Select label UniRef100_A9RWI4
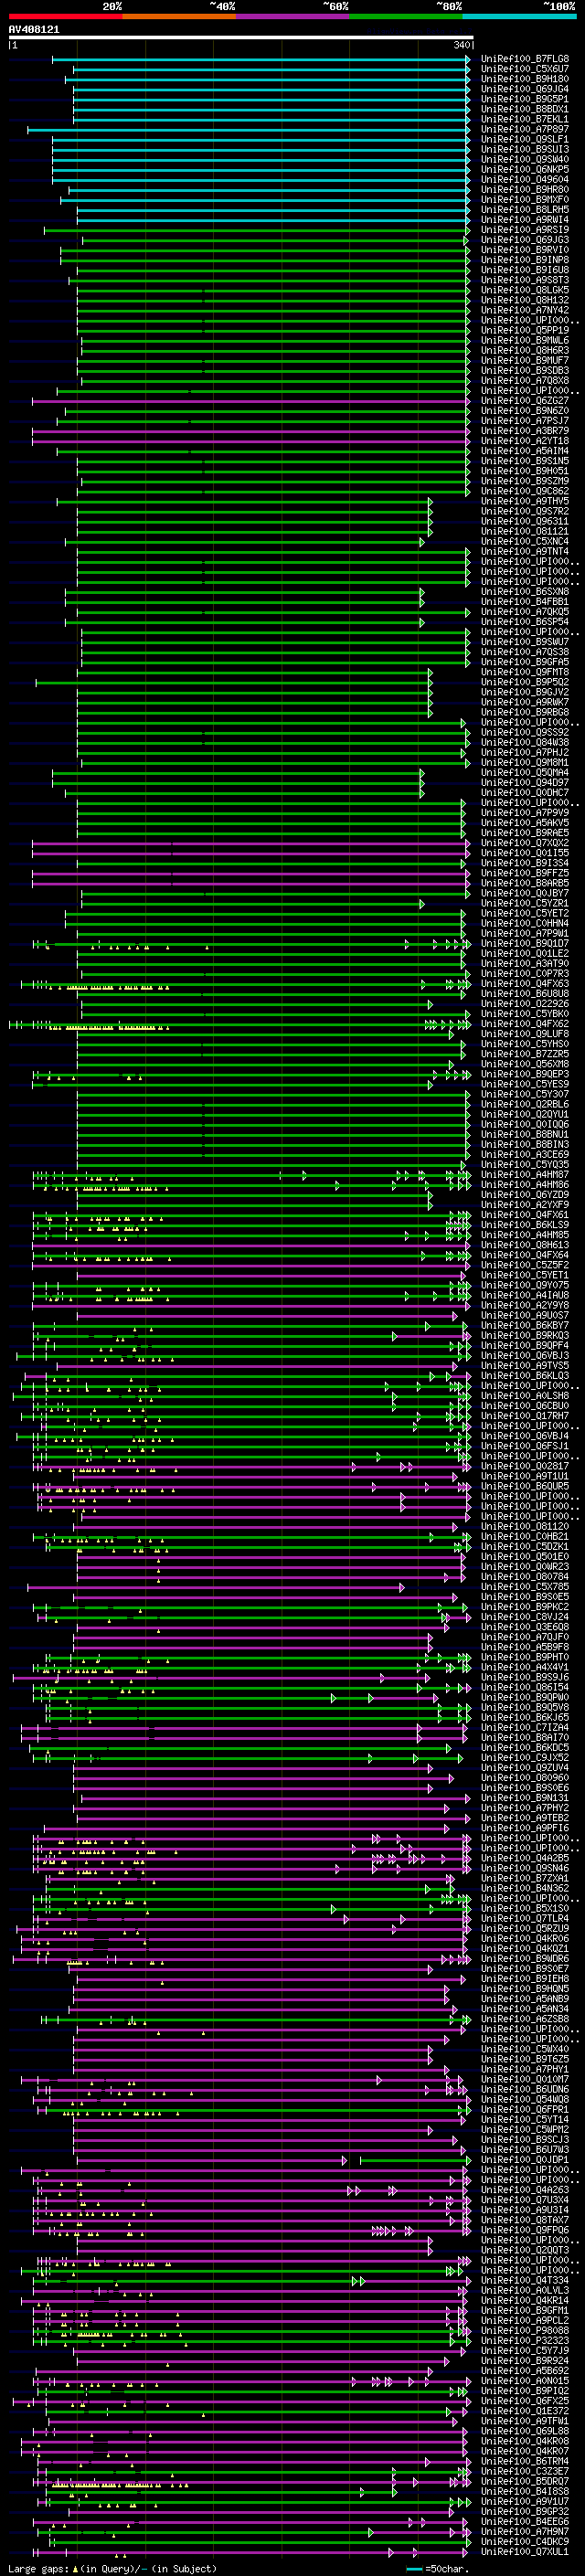Image resolution: width=585 pixels, height=2576 pixels. point(525,220)
